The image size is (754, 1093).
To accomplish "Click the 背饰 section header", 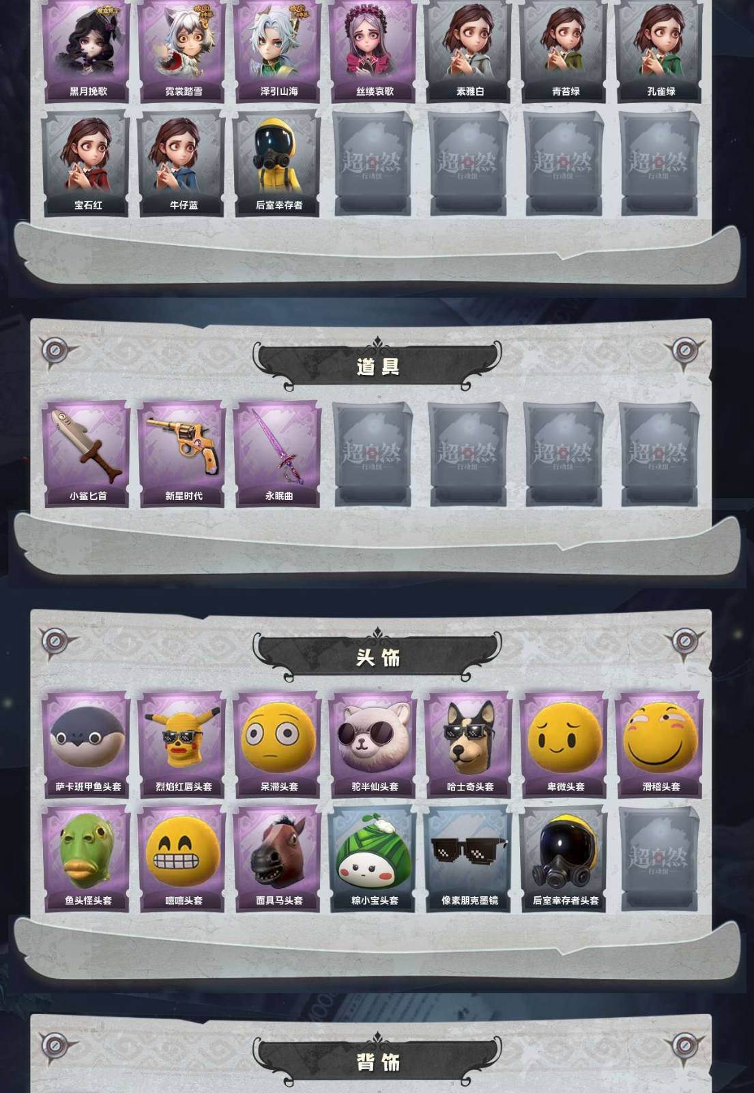I will (x=377, y=1062).
